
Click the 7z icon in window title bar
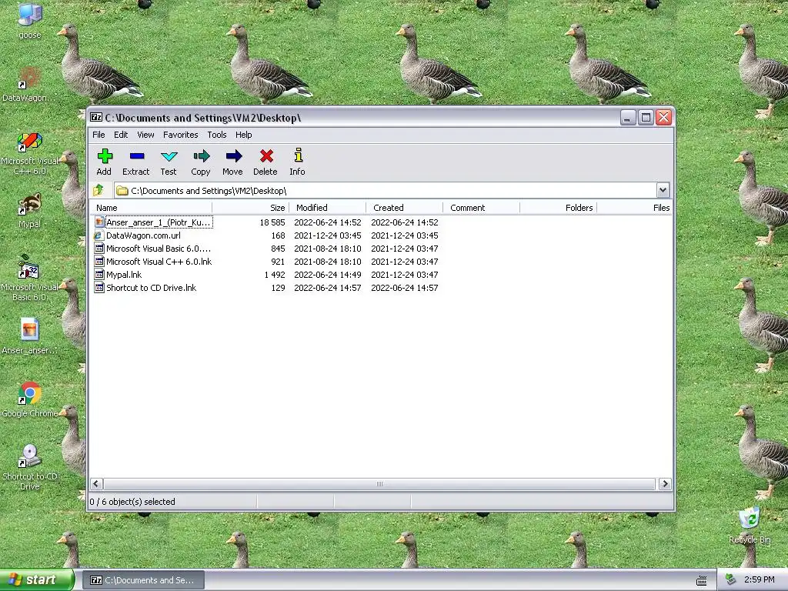tap(96, 117)
